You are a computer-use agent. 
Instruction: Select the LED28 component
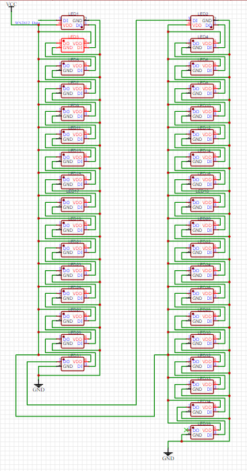click(x=203, y=319)
